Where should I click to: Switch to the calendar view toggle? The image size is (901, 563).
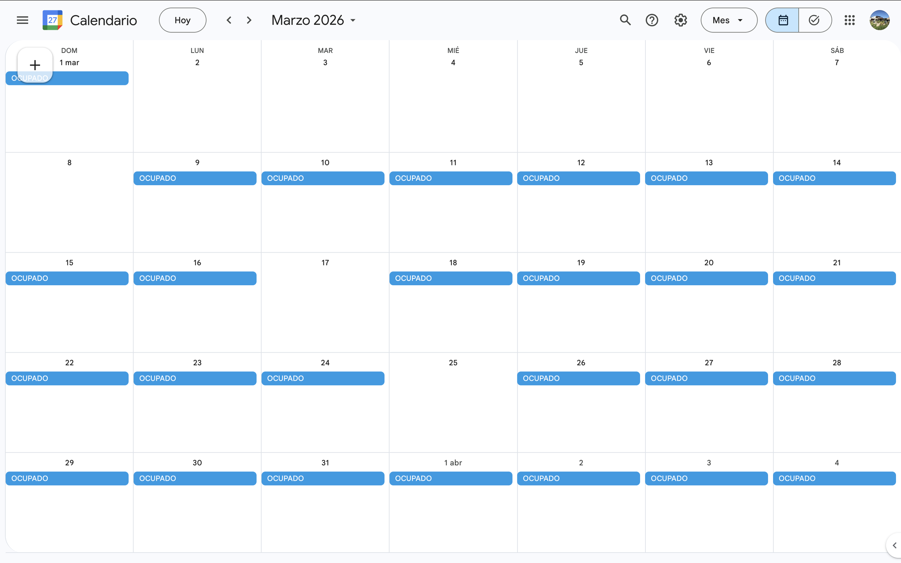click(x=782, y=20)
